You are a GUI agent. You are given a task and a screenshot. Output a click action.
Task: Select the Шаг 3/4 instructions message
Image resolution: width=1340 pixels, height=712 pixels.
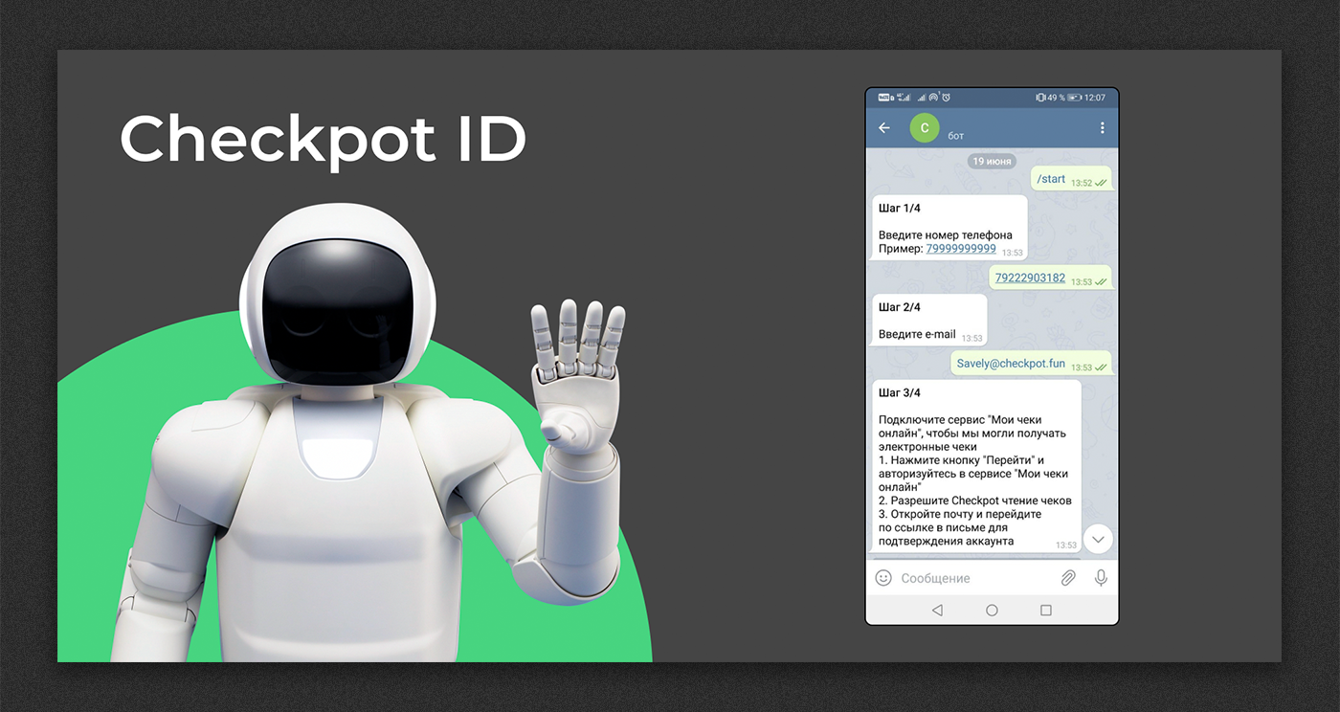point(975,467)
